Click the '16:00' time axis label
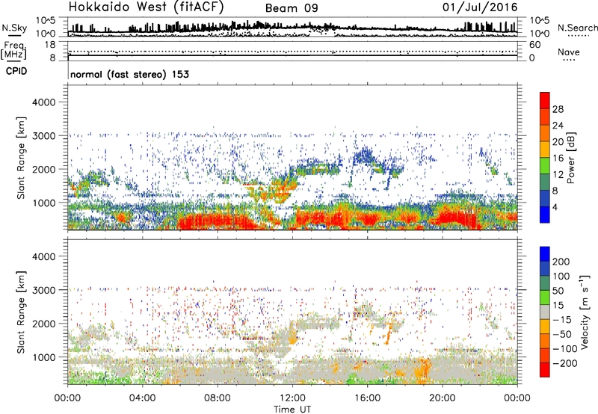 pos(368,398)
